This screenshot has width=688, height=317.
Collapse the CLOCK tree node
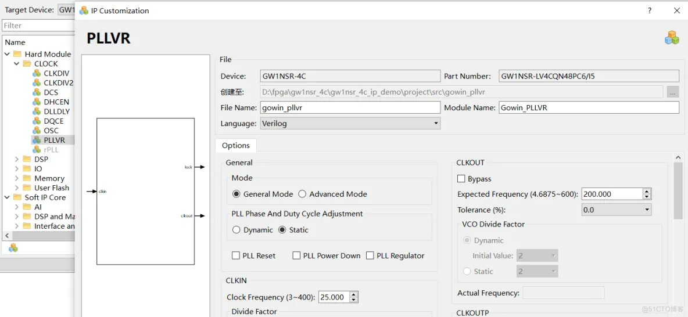click(x=17, y=64)
